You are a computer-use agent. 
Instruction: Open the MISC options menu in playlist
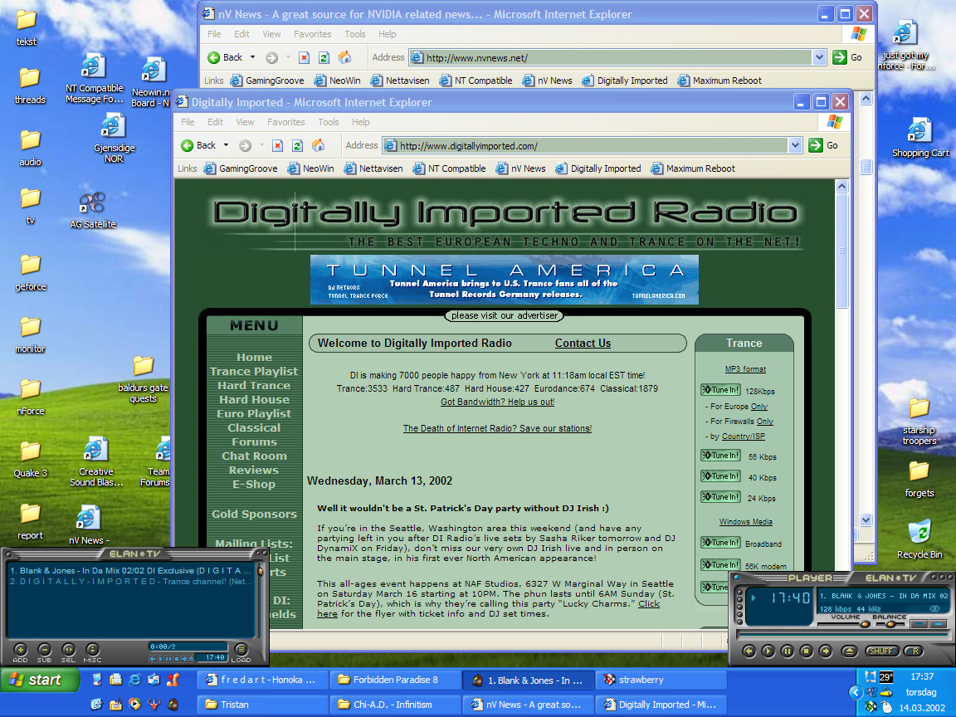click(x=92, y=650)
